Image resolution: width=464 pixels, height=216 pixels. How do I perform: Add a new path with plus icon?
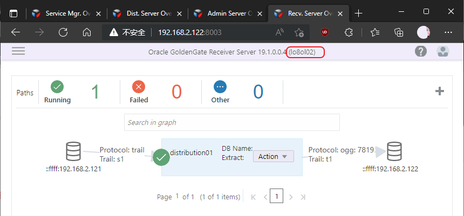(439, 92)
